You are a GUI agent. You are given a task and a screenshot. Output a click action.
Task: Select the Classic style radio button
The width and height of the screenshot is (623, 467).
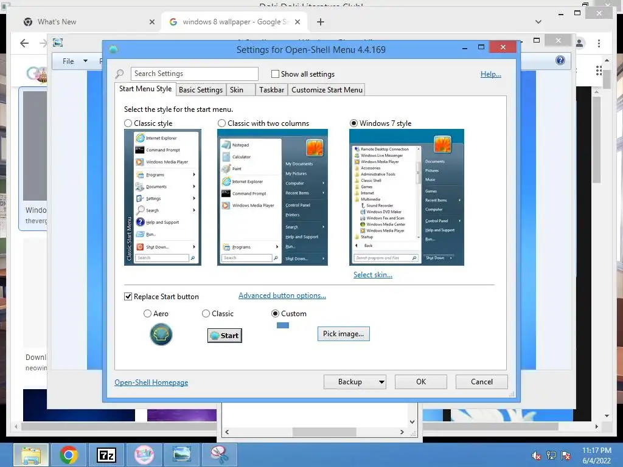pos(128,123)
